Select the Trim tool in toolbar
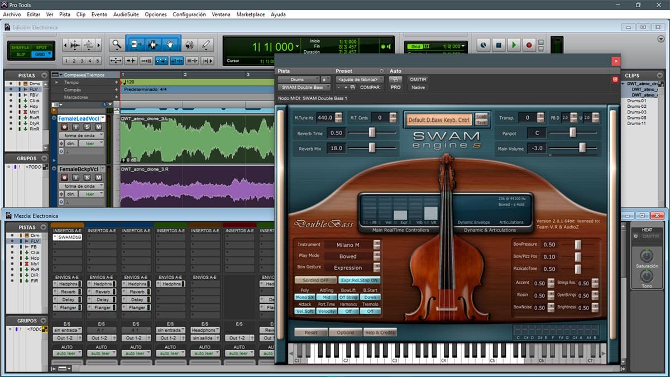Viewport: 670px width, 377px height. (x=135, y=45)
